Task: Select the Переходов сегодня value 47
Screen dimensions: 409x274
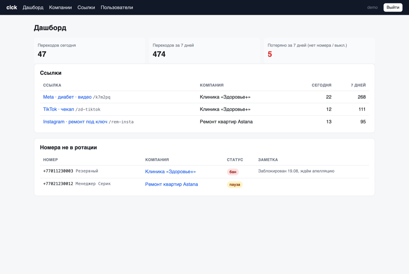Action: pos(42,54)
